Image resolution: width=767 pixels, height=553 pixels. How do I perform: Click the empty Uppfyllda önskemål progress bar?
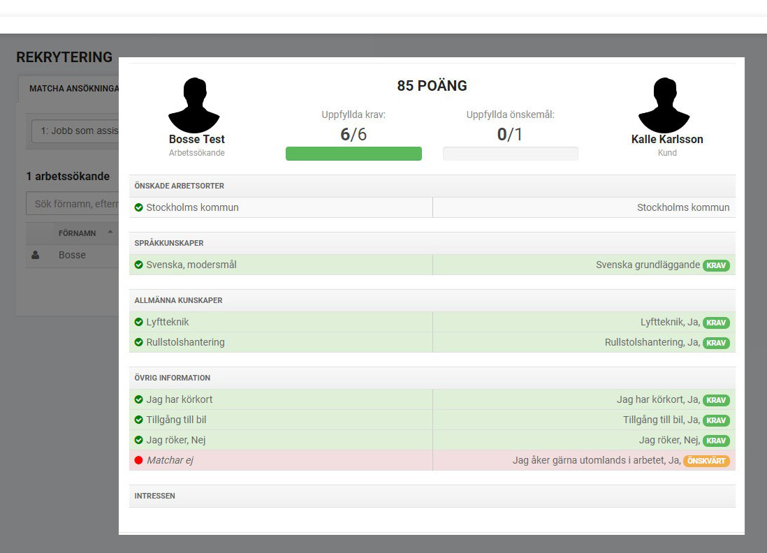[x=510, y=154]
